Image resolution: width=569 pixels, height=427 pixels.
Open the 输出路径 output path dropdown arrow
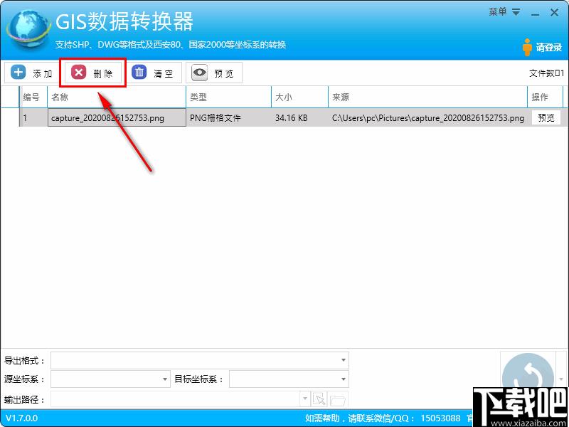(x=304, y=399)
